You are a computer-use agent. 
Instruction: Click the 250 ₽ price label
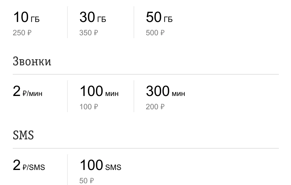22,33
